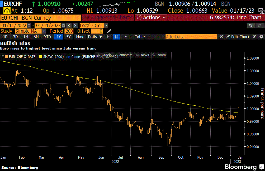The height and width of the screenshot is (171, 265).
Task: Open the start date calendar picker icon
Action: [x=29, y=26]
